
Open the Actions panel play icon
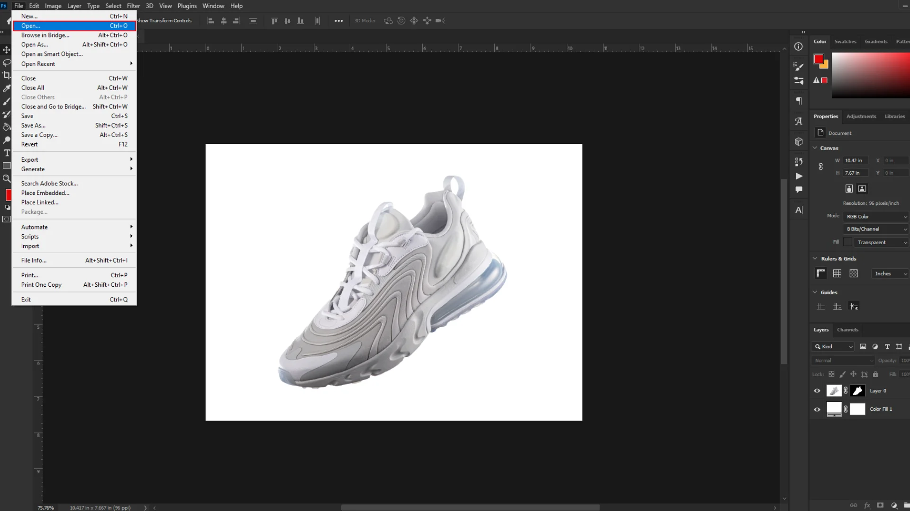pos(799,176)
